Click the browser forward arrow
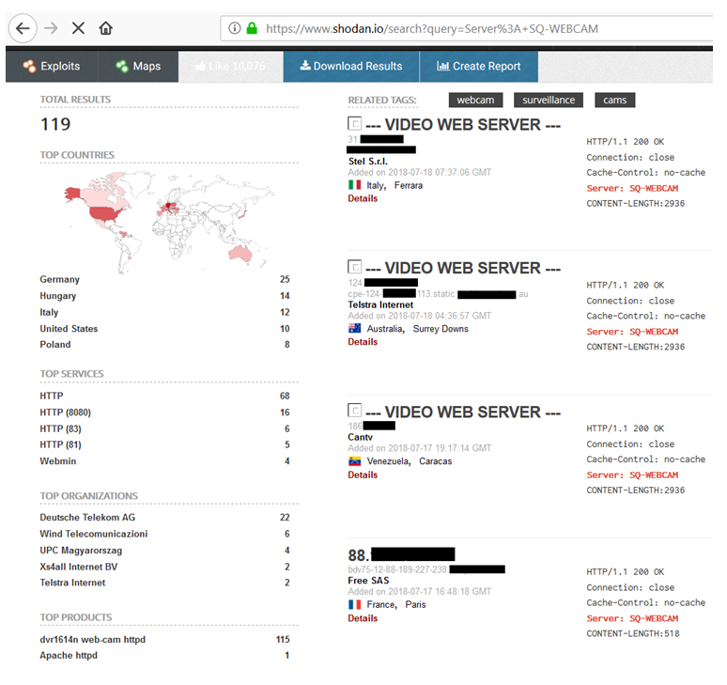Image resolution: width=727 pixels, height=685 pixels. pos(52,28)
